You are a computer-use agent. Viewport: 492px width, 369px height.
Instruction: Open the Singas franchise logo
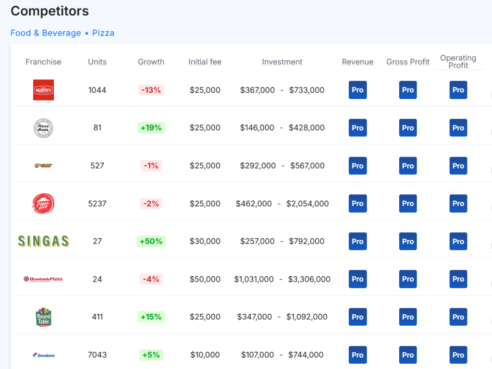pos(43,241)
